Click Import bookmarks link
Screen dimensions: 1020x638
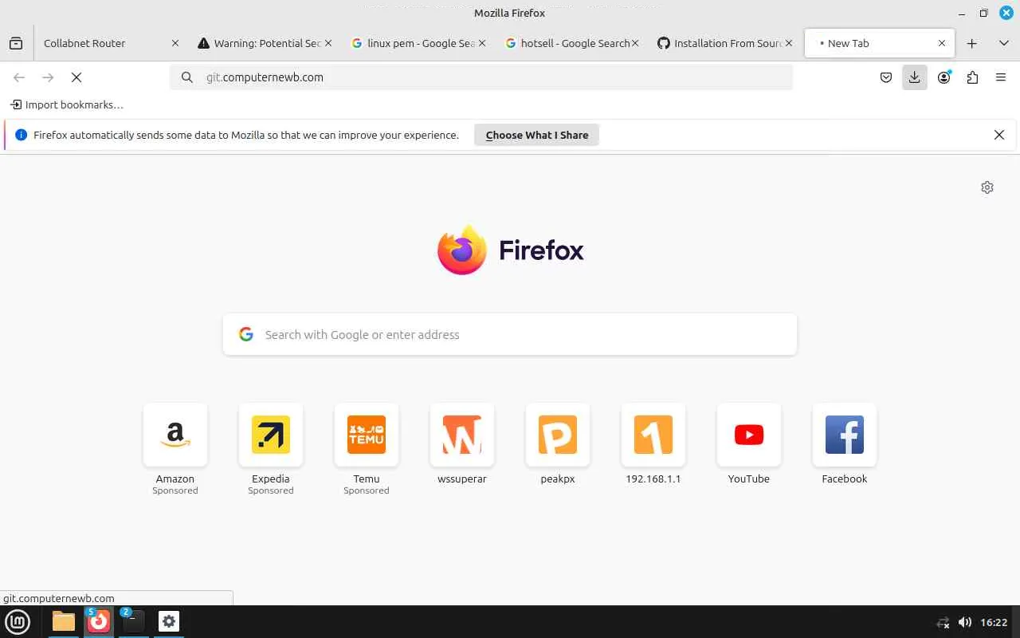pyautogui.click(x=67, y=104)
